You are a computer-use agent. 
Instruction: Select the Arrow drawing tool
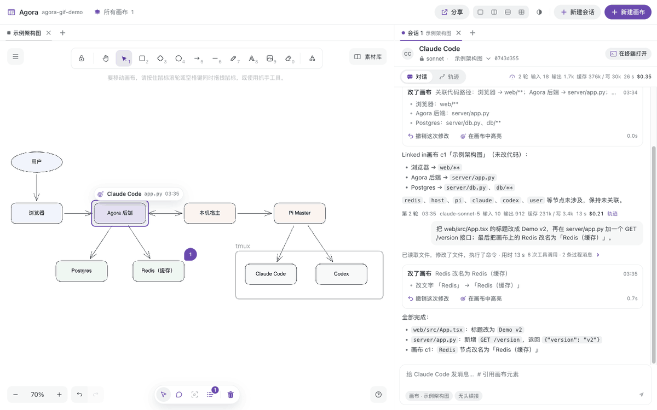[x=197, y=58]
